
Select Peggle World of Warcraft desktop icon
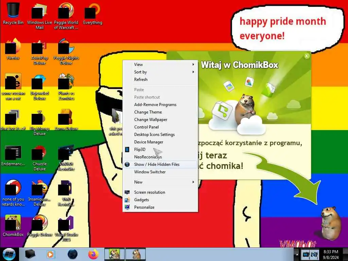click(x=66, y=16)
